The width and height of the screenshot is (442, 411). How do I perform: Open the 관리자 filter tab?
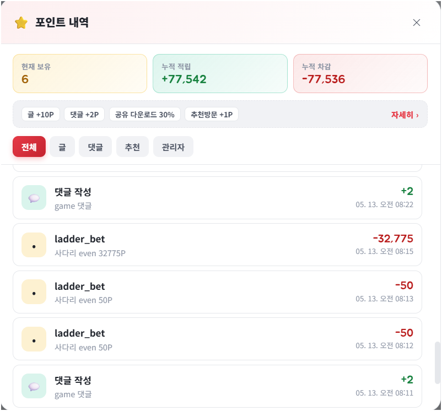(x=173, y=147)
